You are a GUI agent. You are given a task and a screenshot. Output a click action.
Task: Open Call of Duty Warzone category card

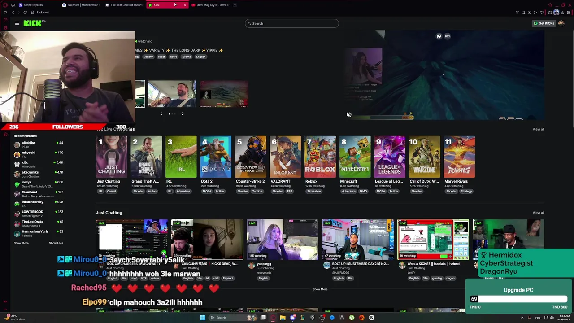(x=425, y=157)
